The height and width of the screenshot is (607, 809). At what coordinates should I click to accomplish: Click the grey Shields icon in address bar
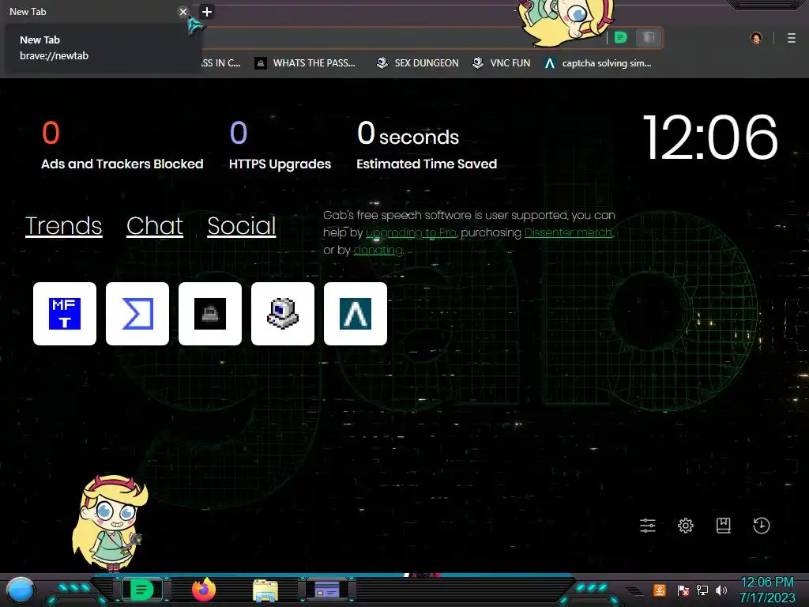649,37
